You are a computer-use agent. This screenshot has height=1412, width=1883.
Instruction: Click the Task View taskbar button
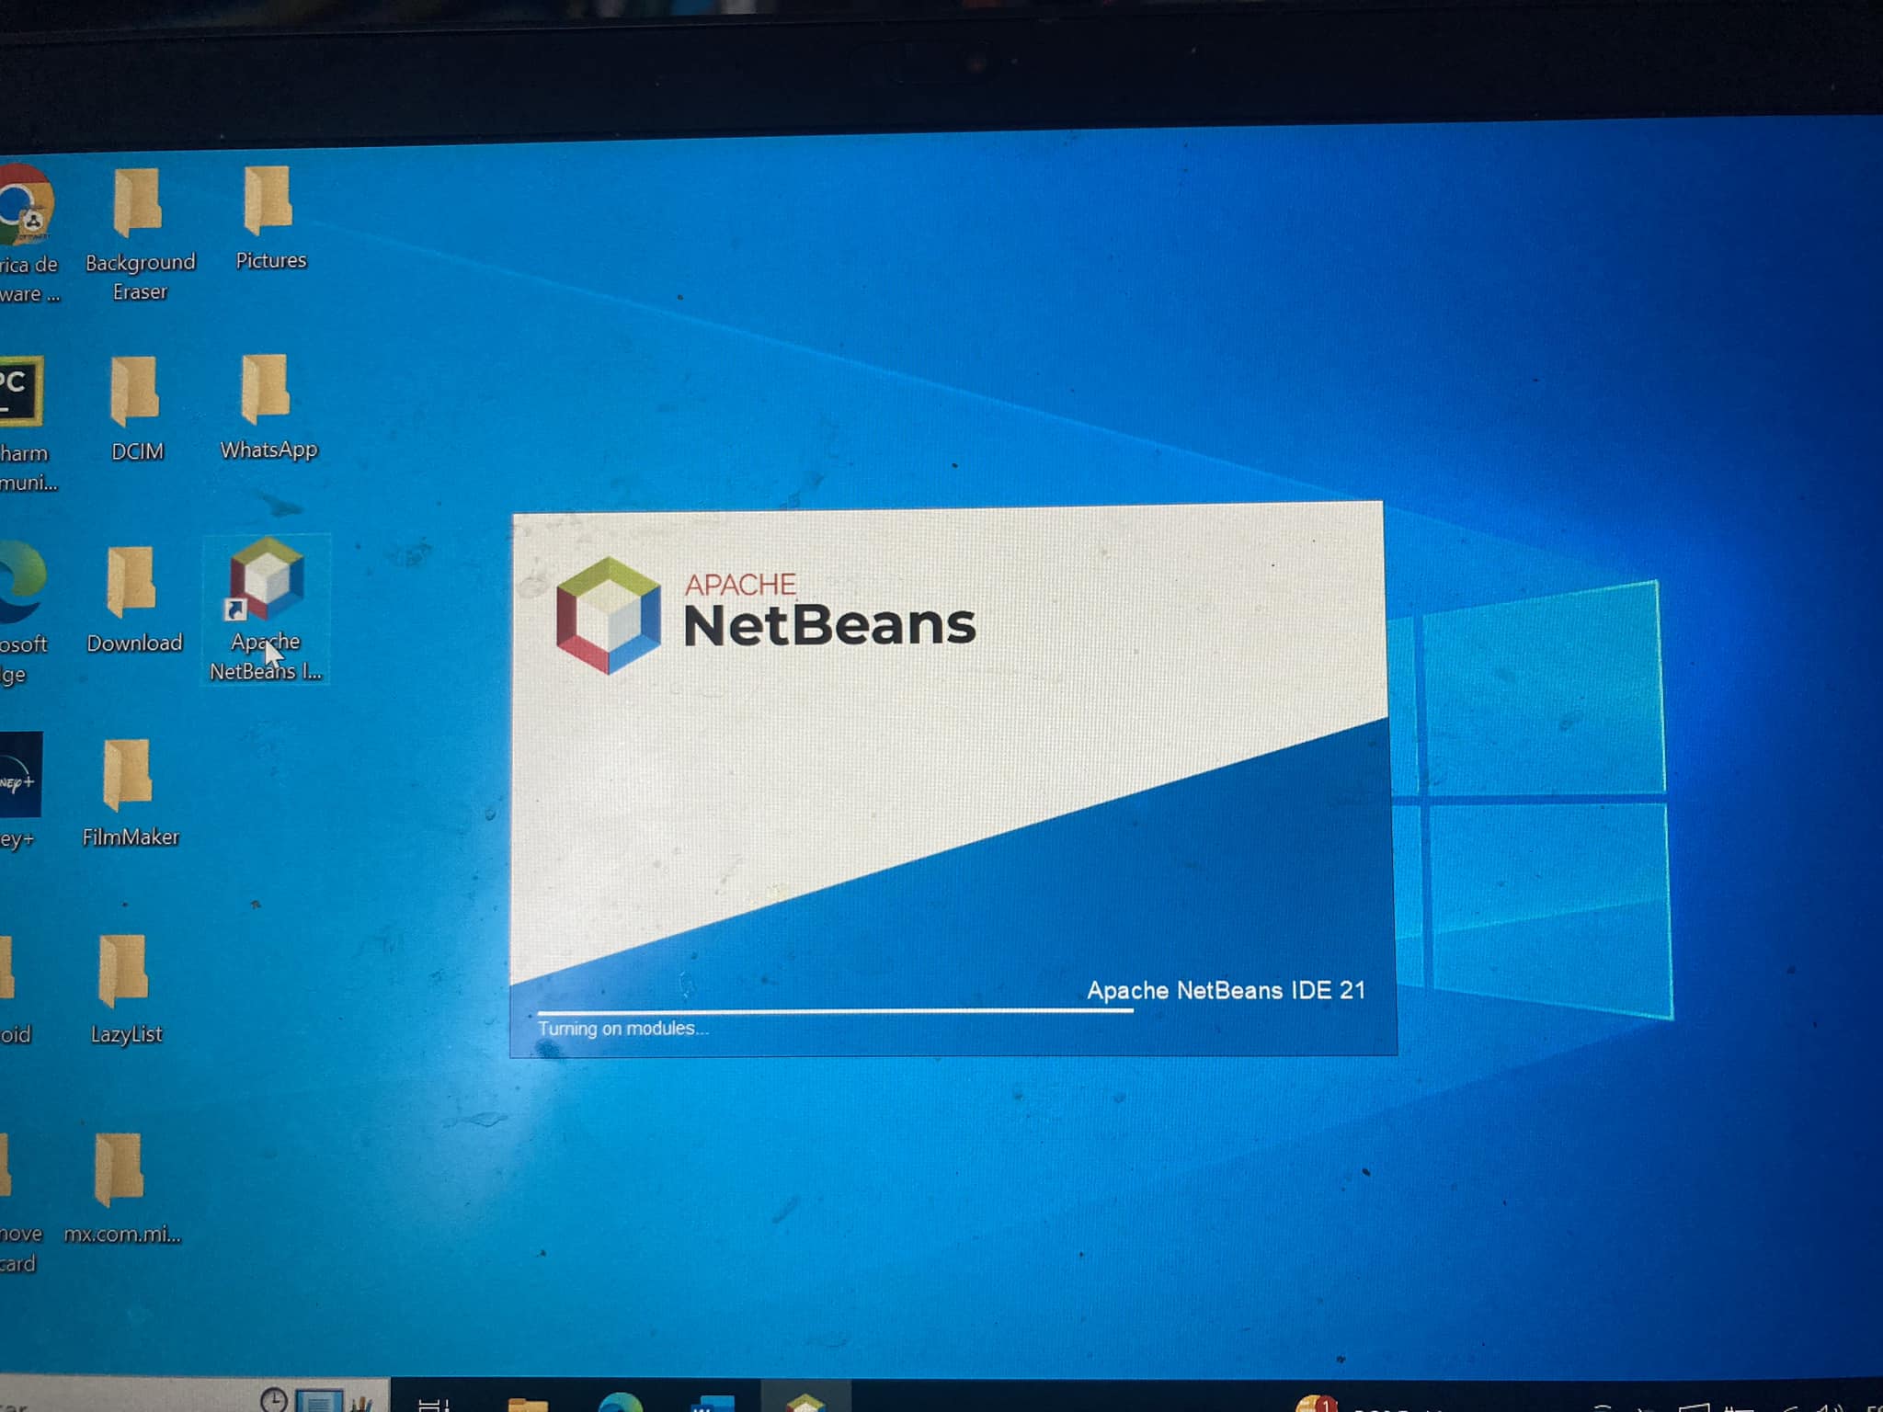[433, 1403]
